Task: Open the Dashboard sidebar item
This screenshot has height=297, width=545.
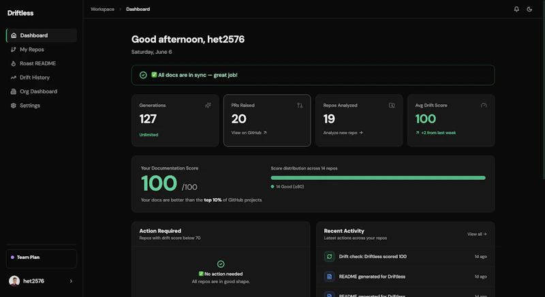Action: point(42,35)
